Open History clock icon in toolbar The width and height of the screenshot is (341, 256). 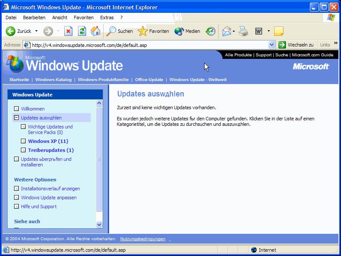tap(211, 31)
